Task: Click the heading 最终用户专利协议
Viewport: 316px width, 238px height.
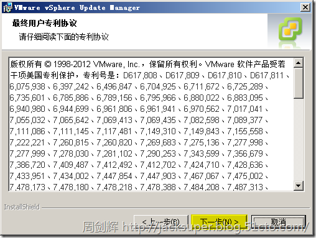Action: click(x=44, y=23)
